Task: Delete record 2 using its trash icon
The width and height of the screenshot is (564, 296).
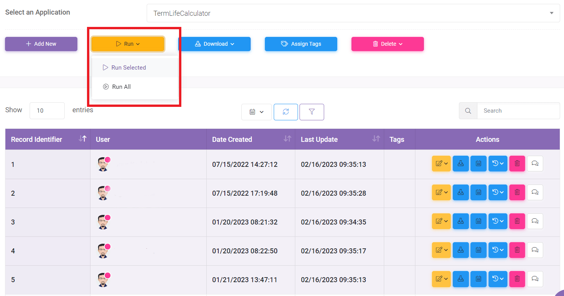Action: pos(517,192)
